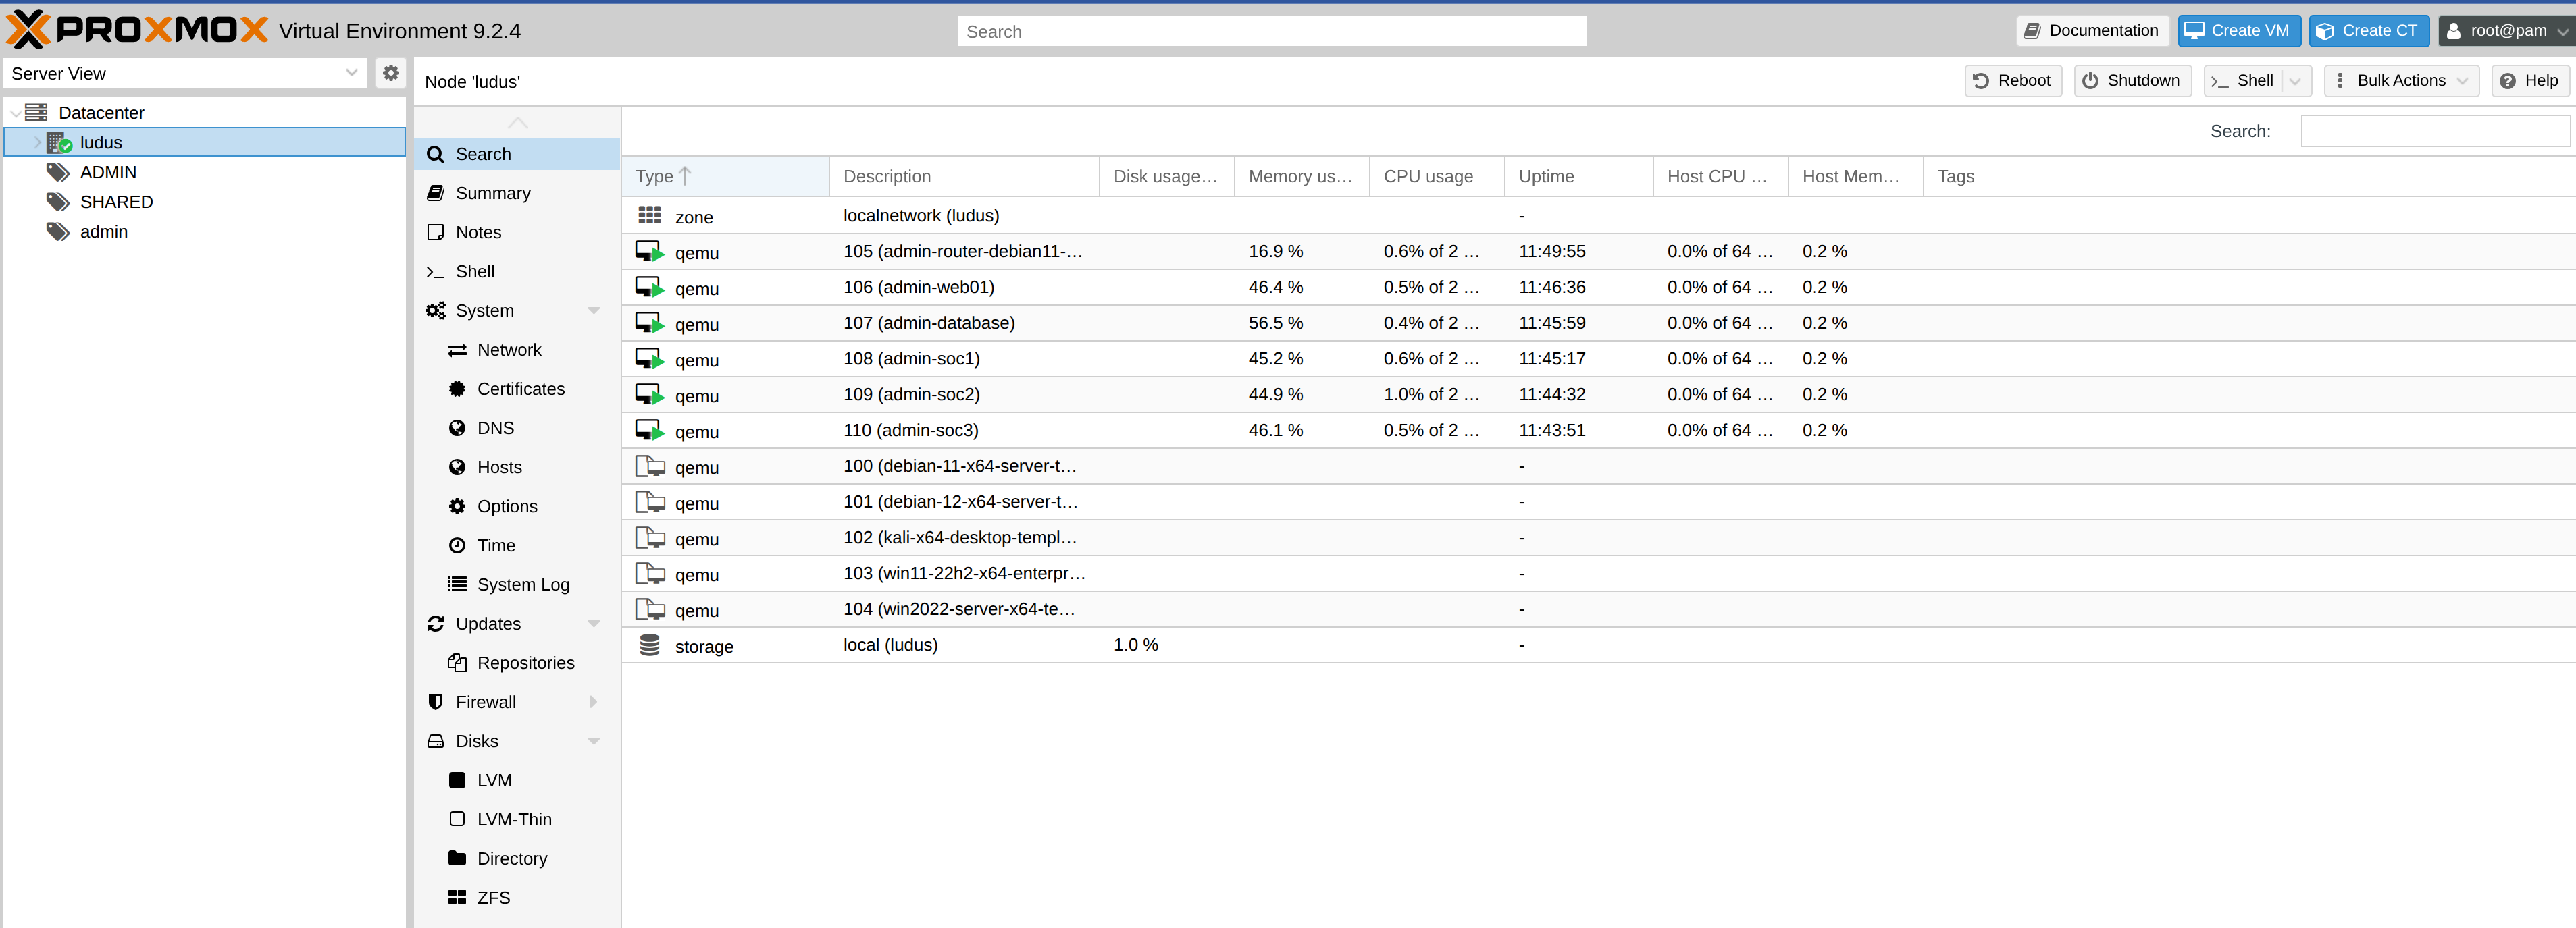
Task: Open the root@pam user menu
Action: point(2507,31)
